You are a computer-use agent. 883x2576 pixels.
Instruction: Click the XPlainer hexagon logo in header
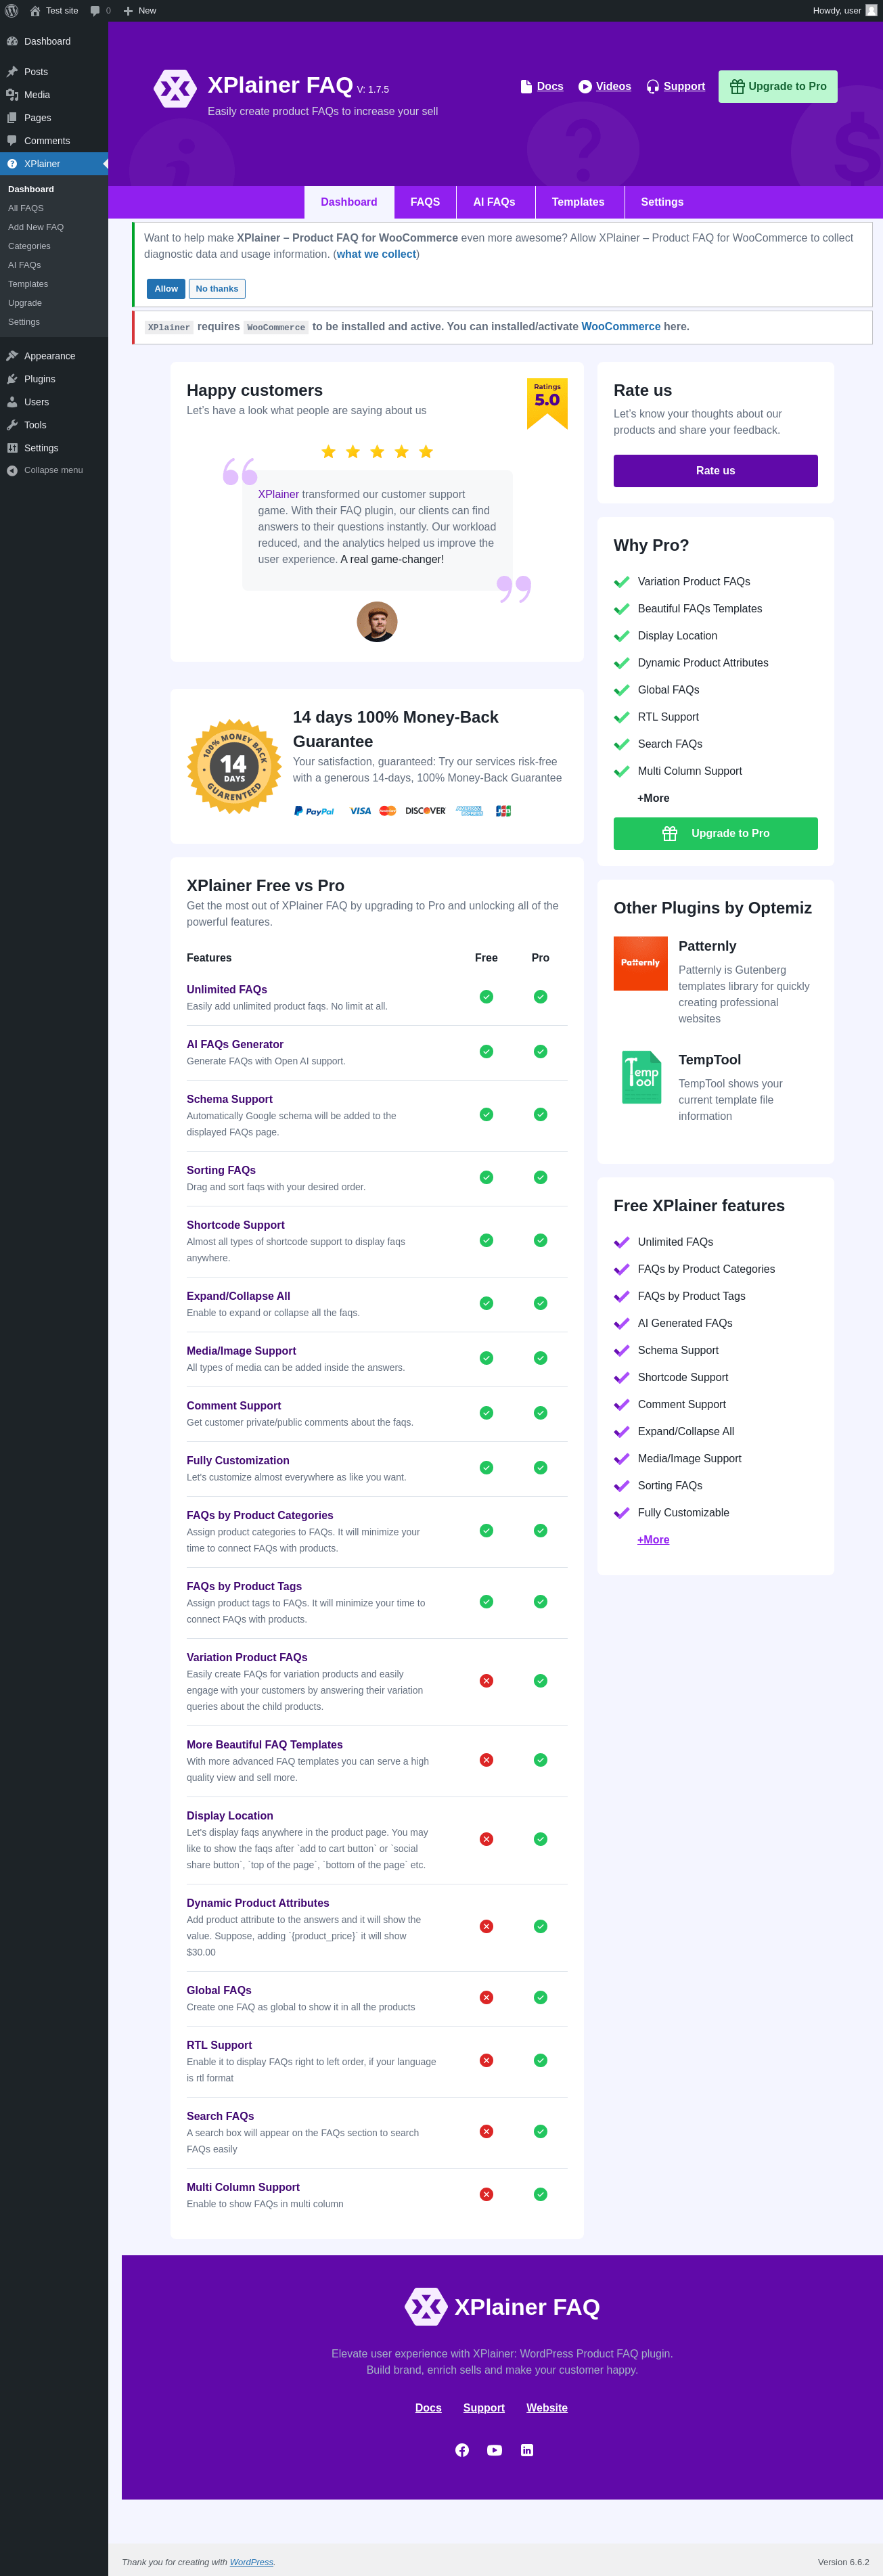(175, 88)
